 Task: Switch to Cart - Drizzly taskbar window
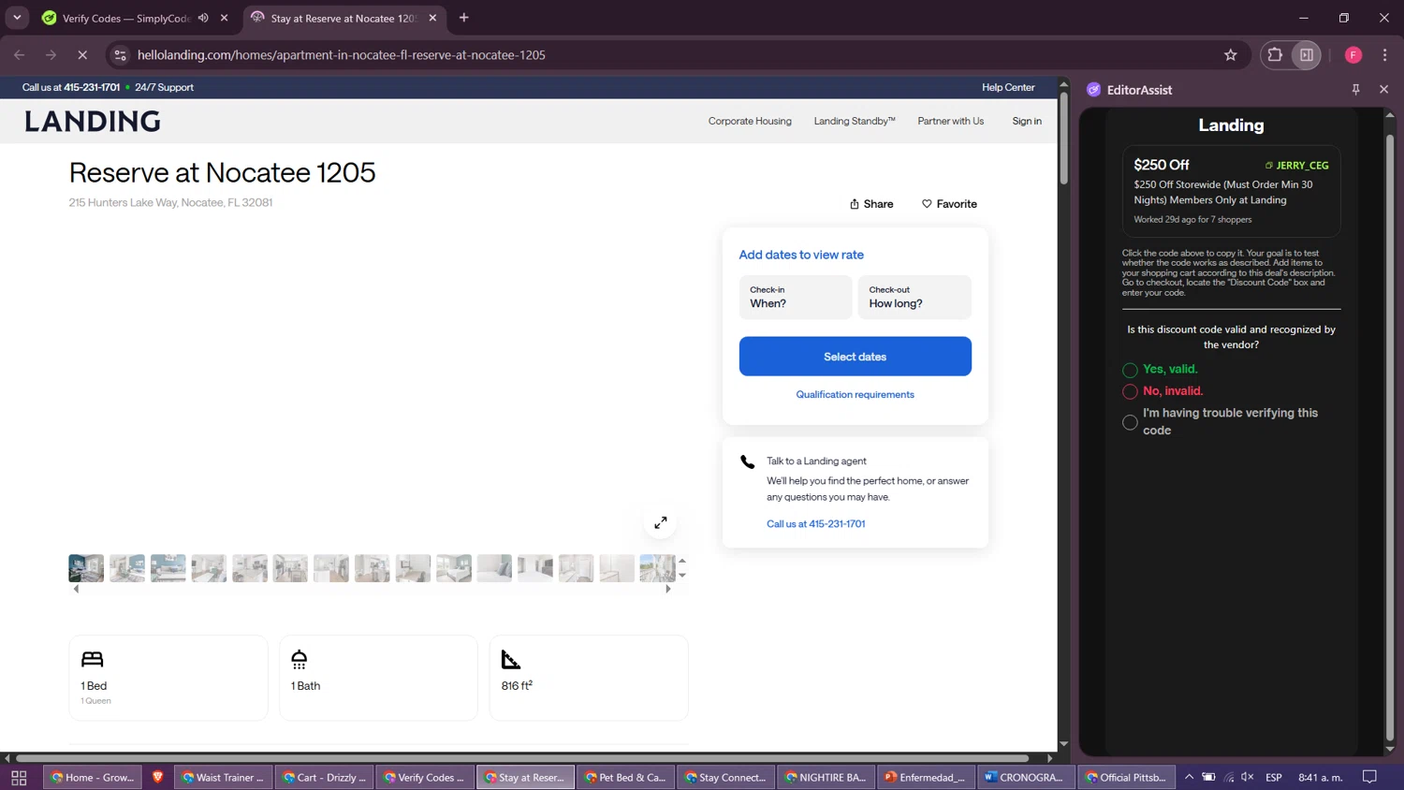pos(324,778)
